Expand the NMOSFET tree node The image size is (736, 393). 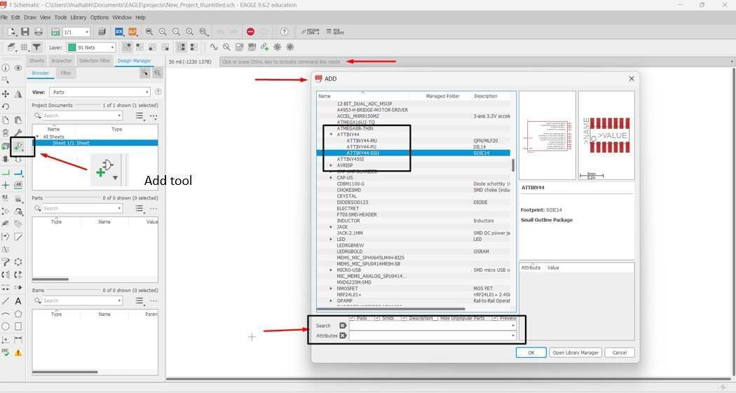332,289
